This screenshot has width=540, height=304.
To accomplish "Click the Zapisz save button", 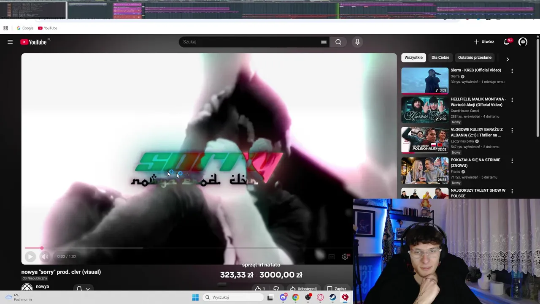I will [x=337, y=289].
